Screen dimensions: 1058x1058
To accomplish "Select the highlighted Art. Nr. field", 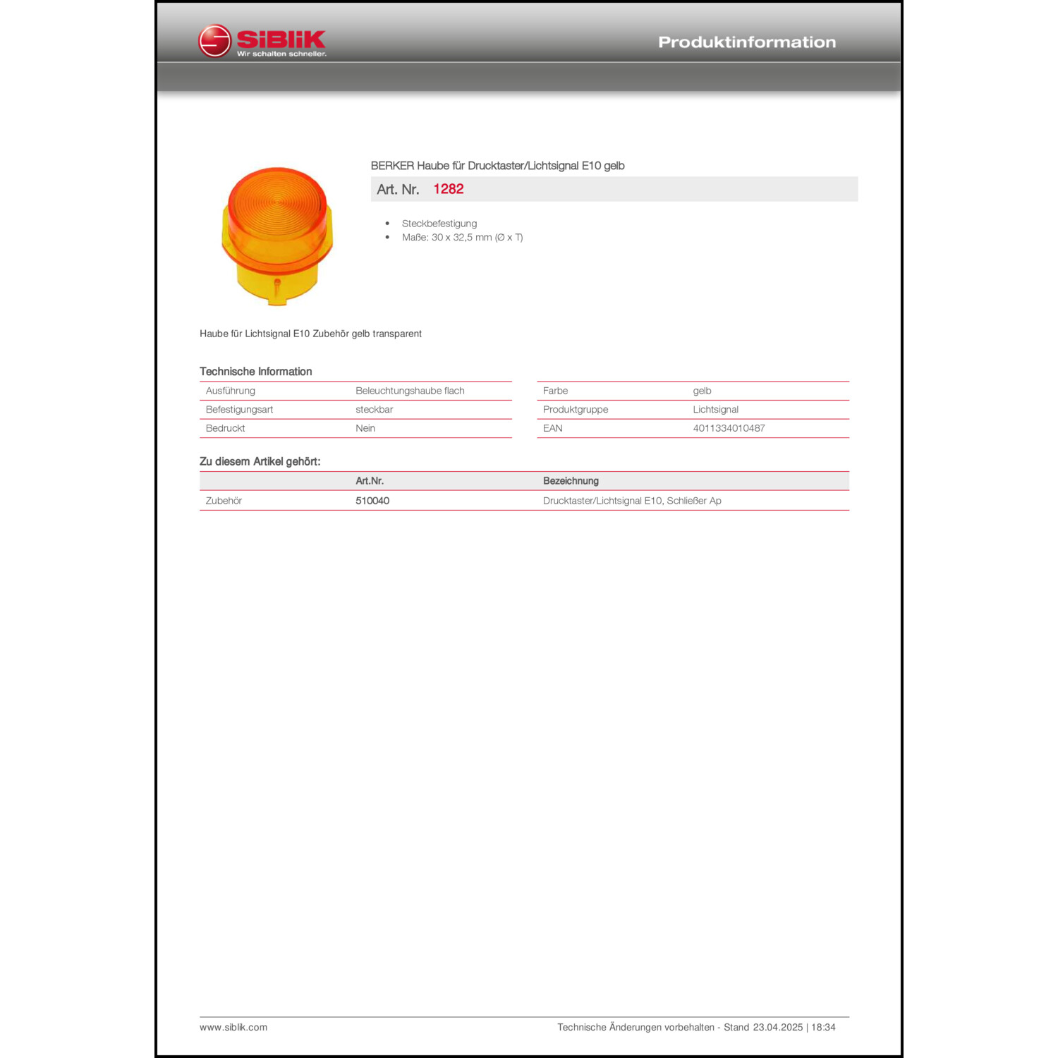I will coord(615,189).
